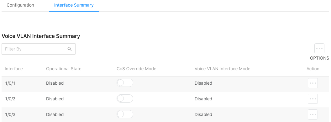
Task: Click the OPTIONS label text
Action: click(x=319, y=58)
